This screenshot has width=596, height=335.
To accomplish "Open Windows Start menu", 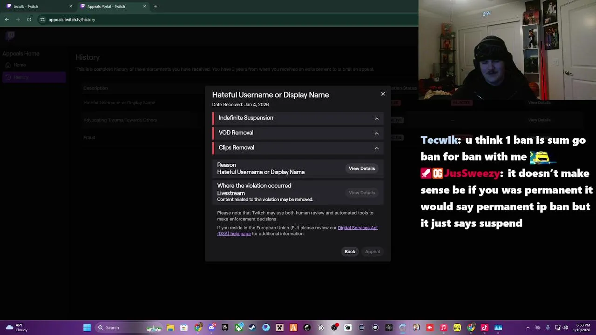I will point(87,328).
